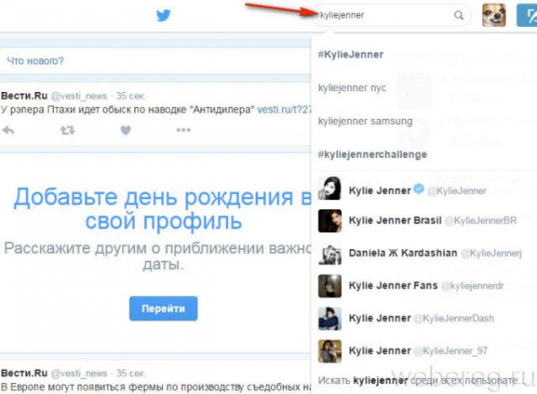Open more options on Птахи tweet
The width and height of the screenshot is (537, 394).
183,130
